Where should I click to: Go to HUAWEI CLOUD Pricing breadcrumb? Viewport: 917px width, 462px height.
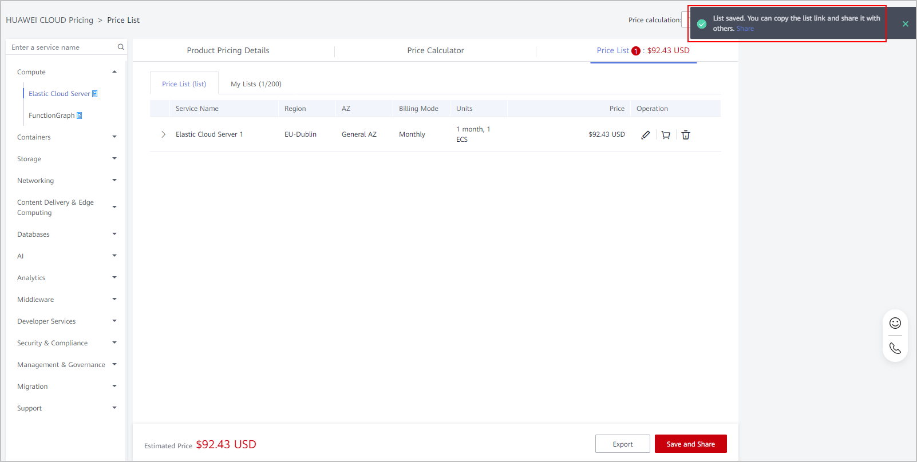click(49, 20)
